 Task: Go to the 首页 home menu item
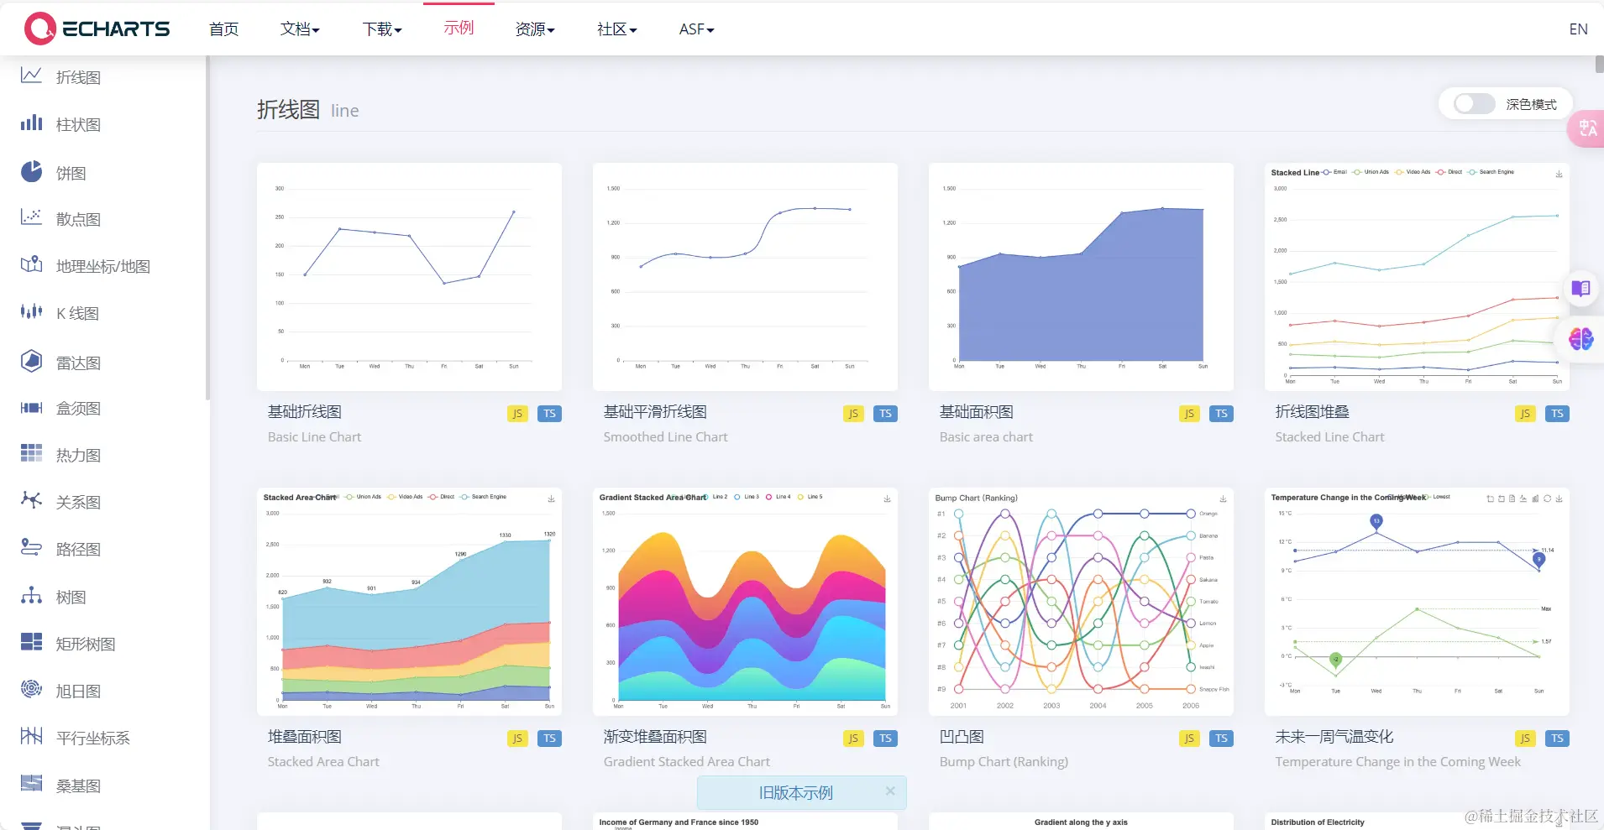pyautogui.click(x=223, y=29)
